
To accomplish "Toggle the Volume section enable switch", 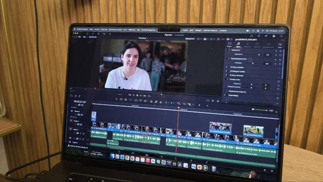I will pos(229,50).
